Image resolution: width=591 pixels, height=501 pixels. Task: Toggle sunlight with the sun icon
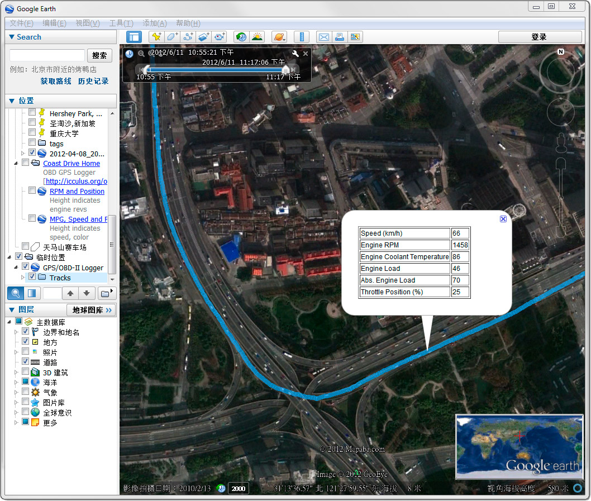[x=257, y=37]
